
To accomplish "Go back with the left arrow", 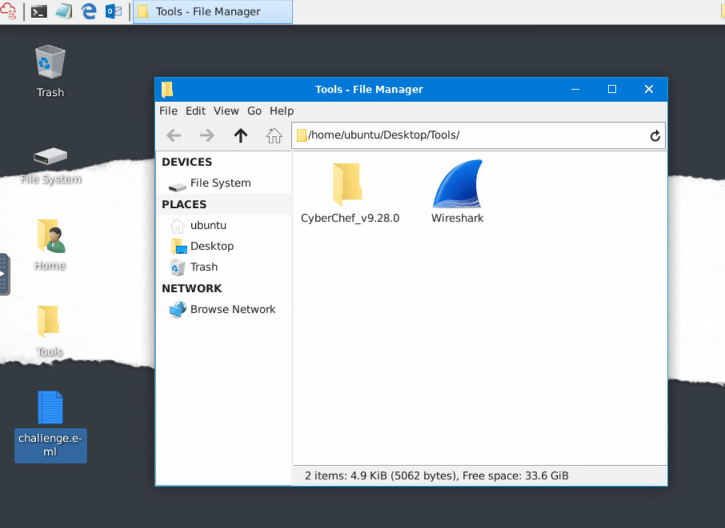I will click(x=174, y=135).
